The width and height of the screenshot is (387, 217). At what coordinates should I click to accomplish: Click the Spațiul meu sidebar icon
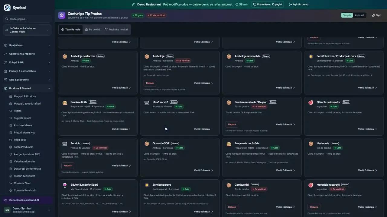6,45
